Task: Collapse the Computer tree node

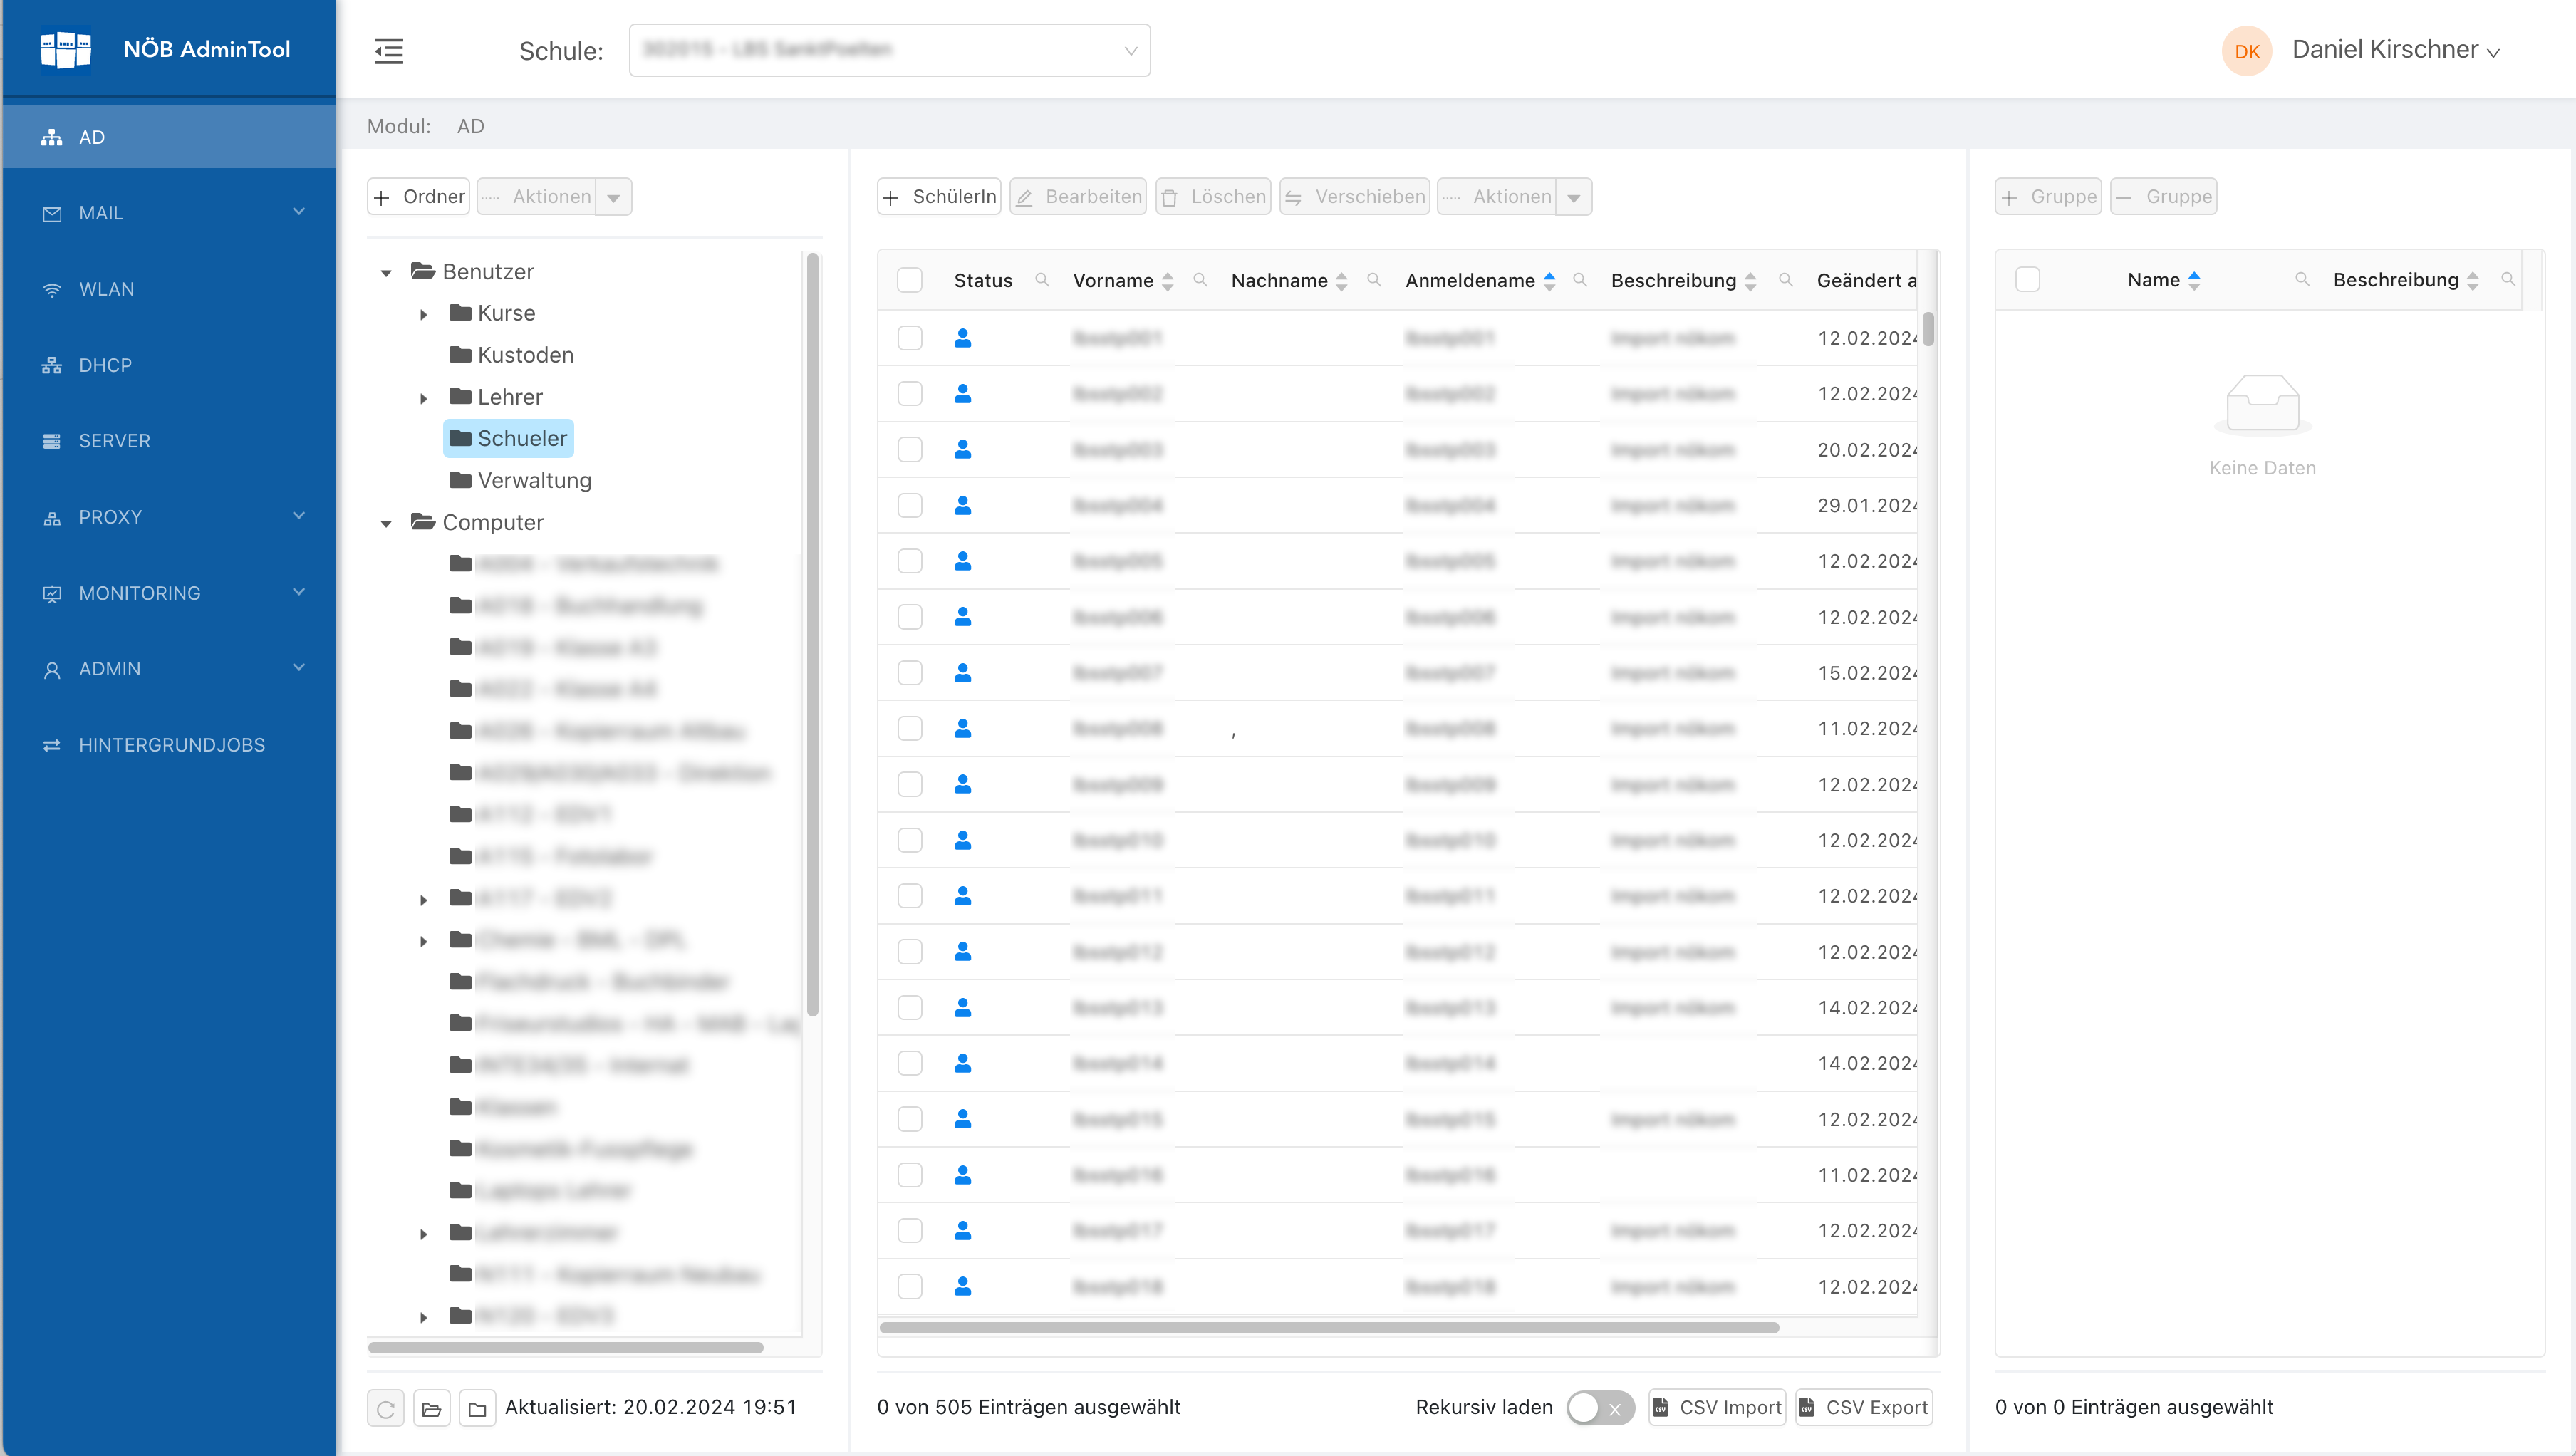Action: pyautogui.click(x=386, y=523)
